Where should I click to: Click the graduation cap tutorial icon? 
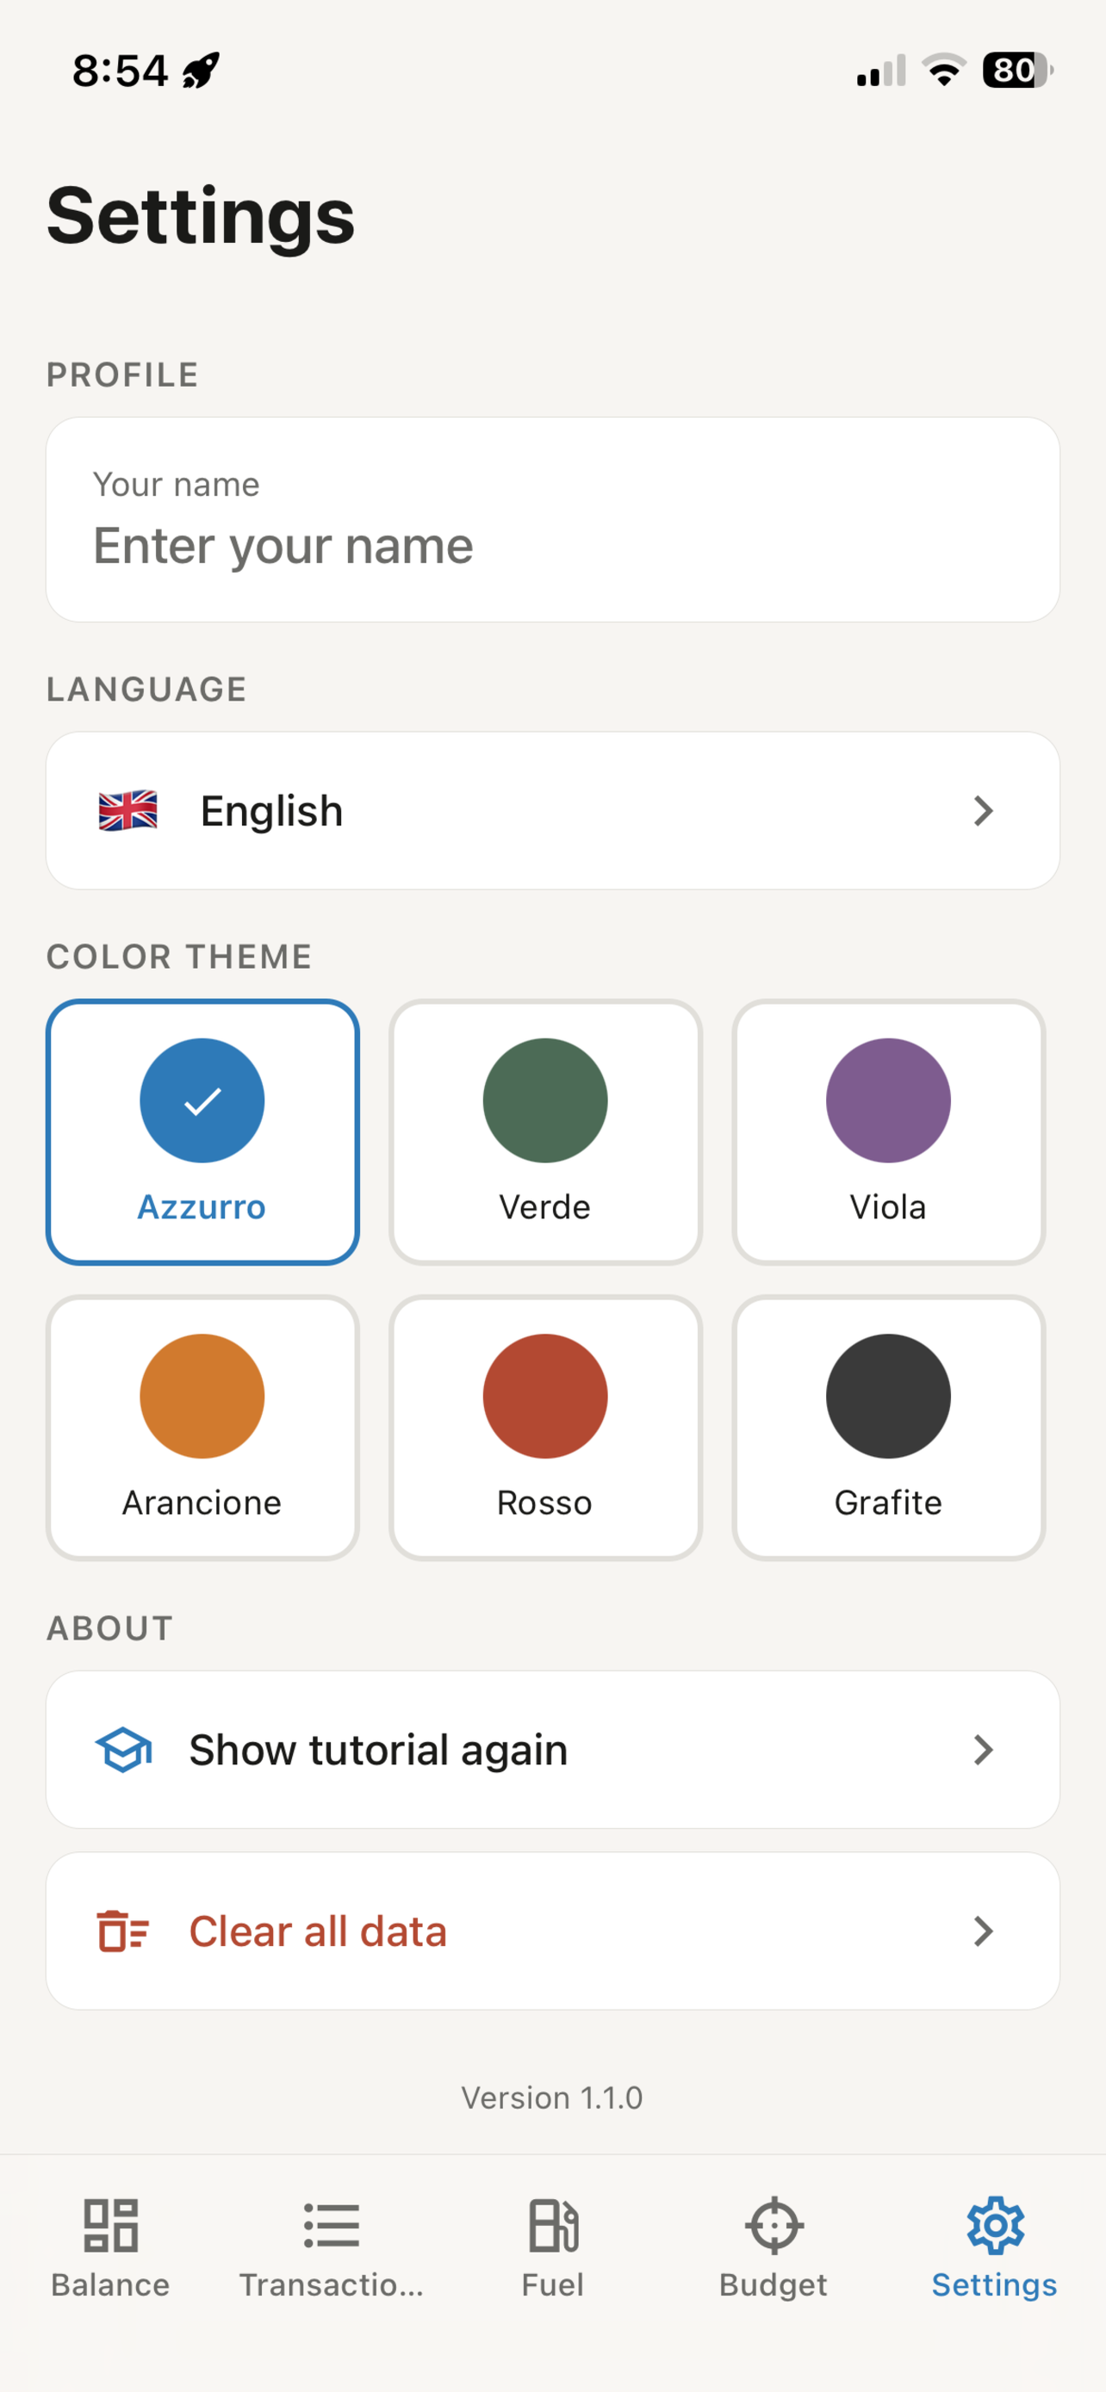tap(123, 1750)
